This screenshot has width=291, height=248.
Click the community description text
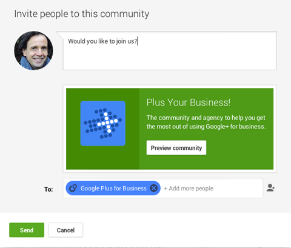point(206,122)
